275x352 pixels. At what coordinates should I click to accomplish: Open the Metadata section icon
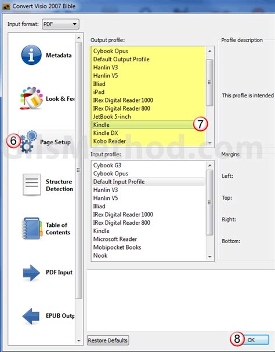(31, 55)
